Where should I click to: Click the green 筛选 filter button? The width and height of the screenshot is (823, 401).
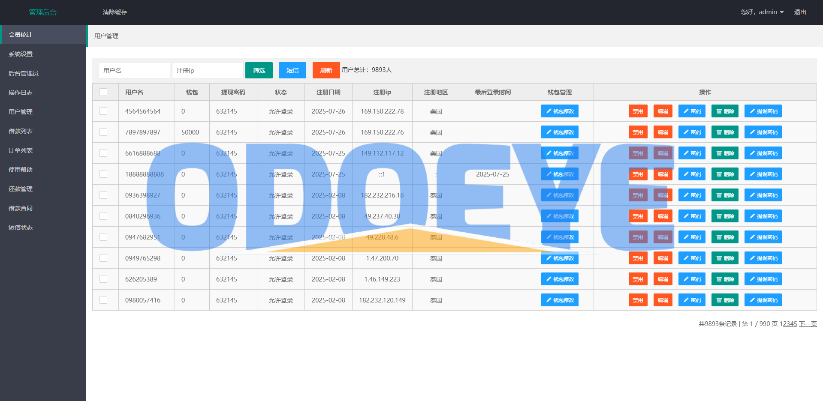tap(259, 70)
